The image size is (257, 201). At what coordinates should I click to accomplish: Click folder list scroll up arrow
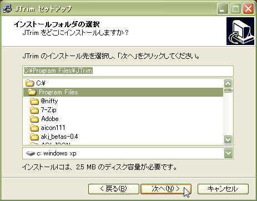(x=228, y=83)
